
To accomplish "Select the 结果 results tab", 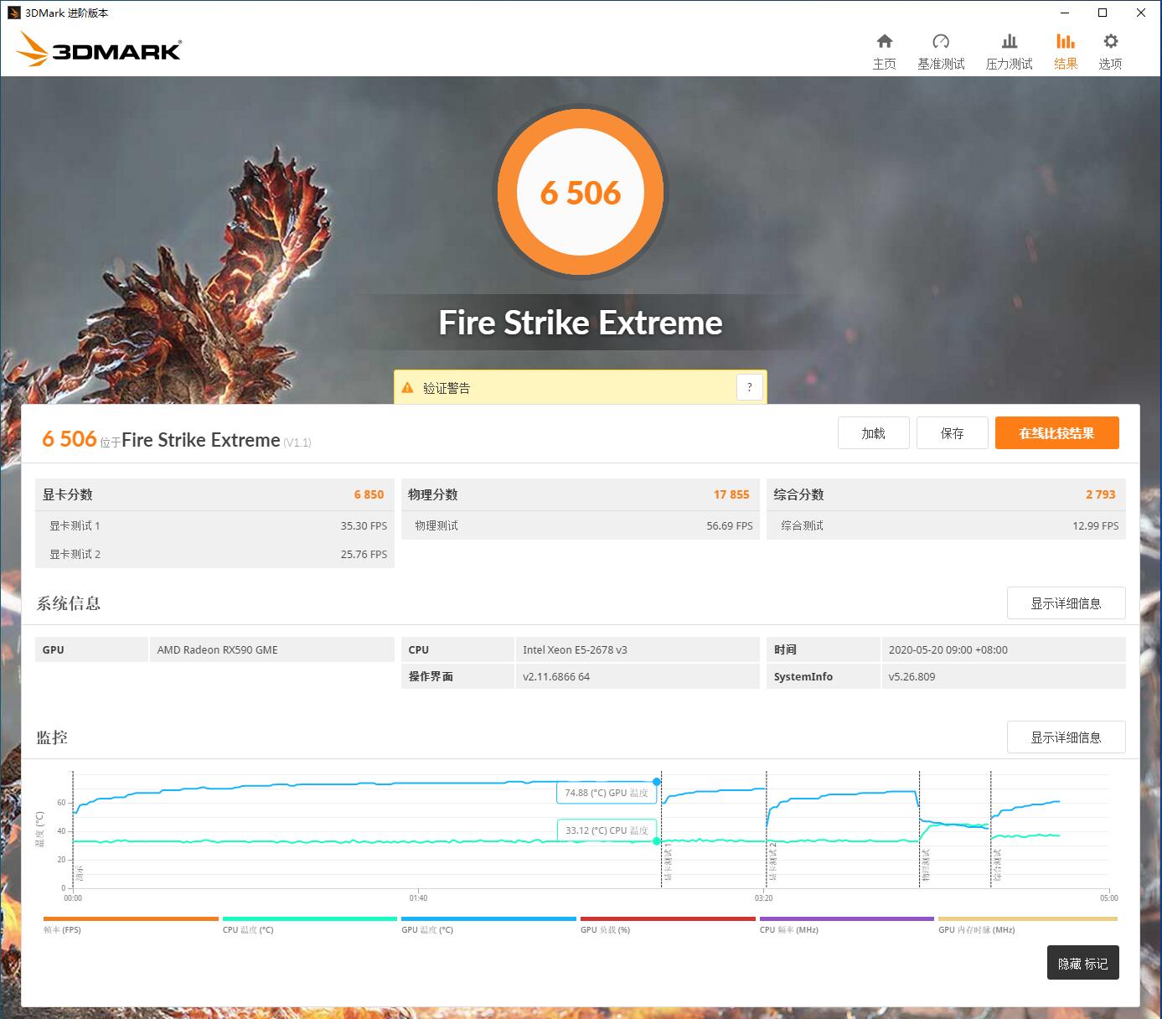I will coord(1066,52).
